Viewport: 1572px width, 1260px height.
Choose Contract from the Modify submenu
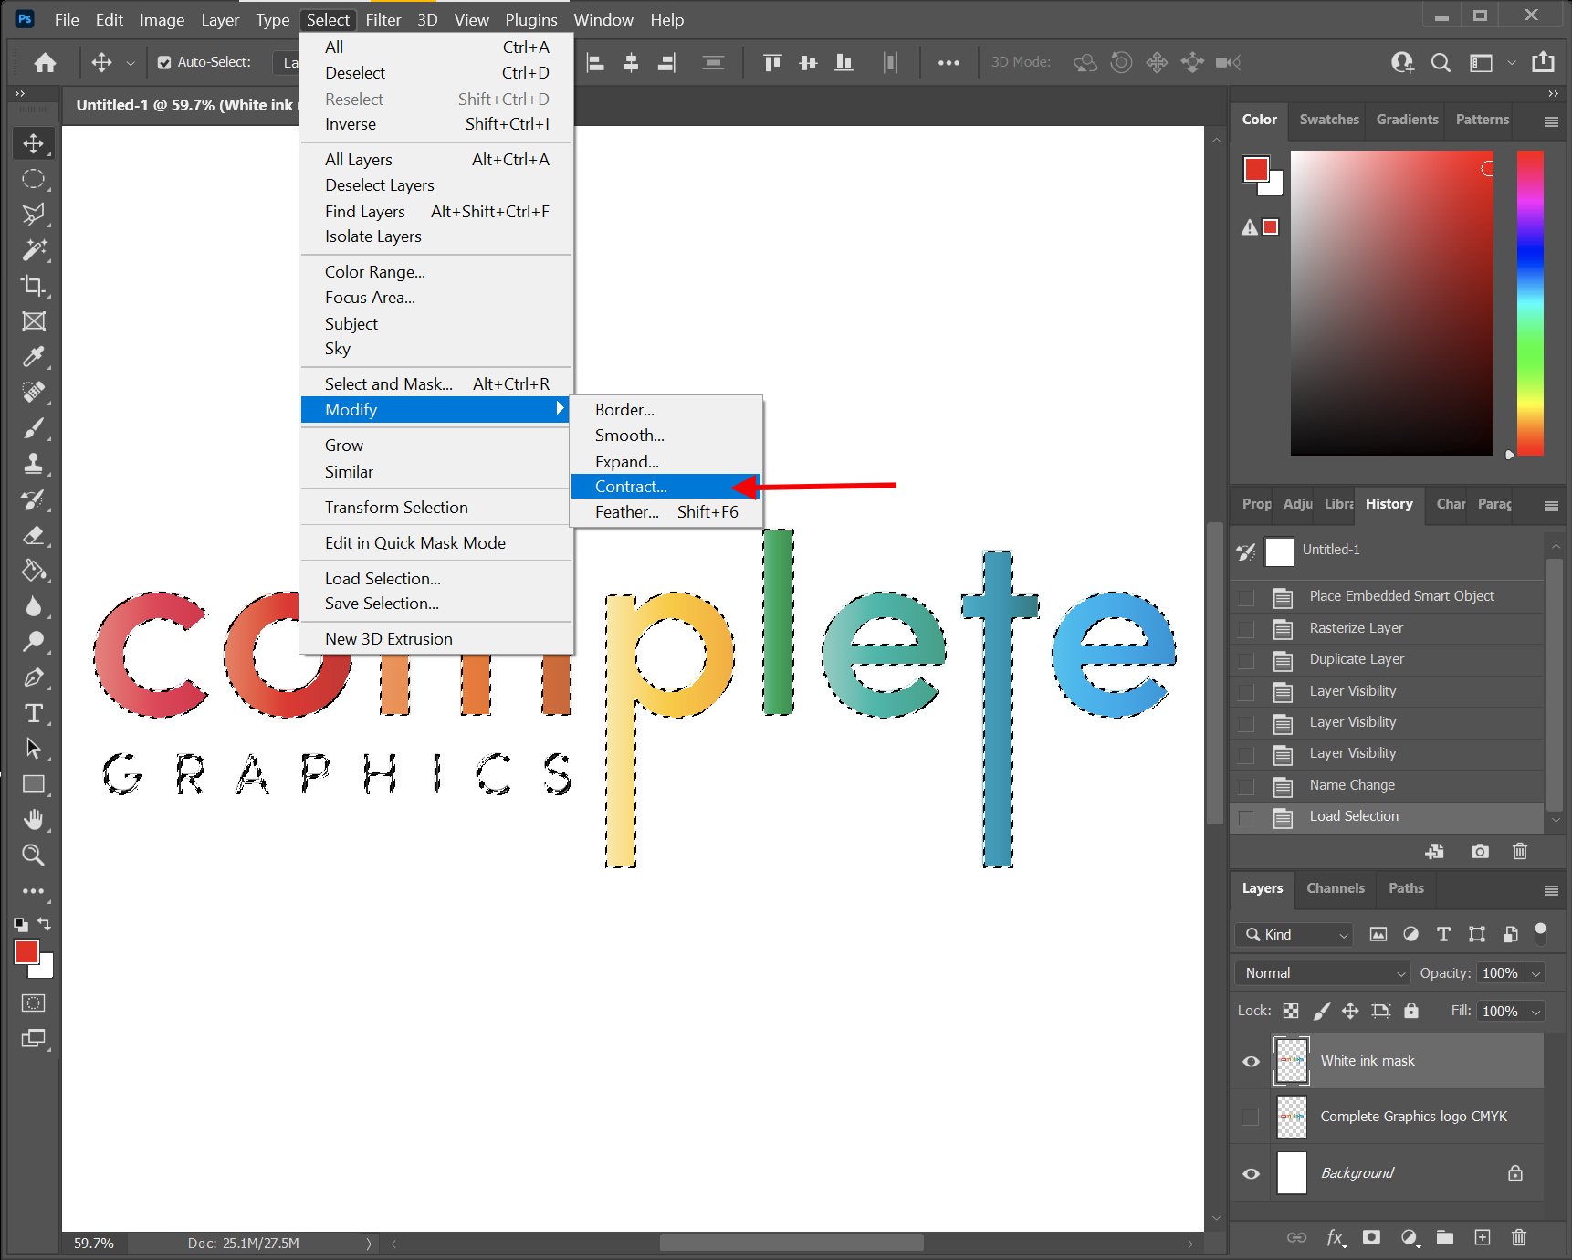pyautogui.click(x=630, y=486)
